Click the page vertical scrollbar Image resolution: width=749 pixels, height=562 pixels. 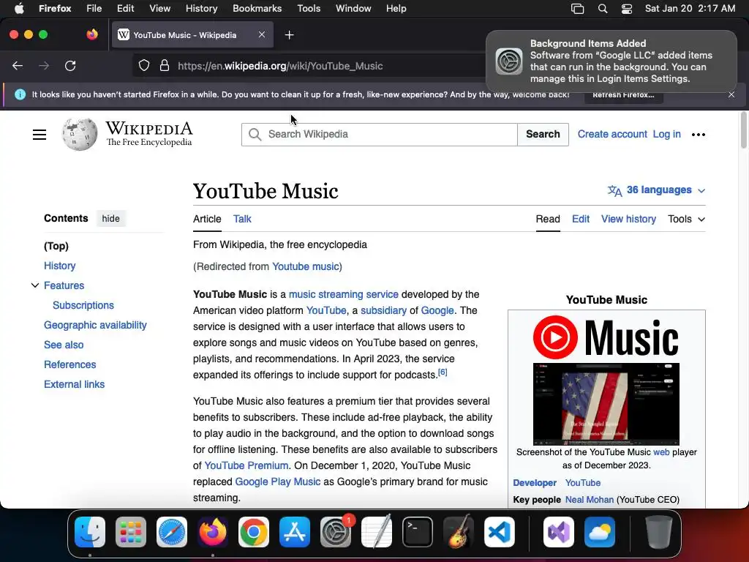click(x=744, y=130)
